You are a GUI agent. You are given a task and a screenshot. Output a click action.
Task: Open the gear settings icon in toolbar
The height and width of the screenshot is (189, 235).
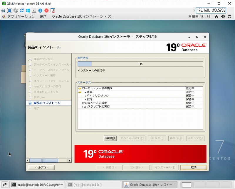pos(16,11)
